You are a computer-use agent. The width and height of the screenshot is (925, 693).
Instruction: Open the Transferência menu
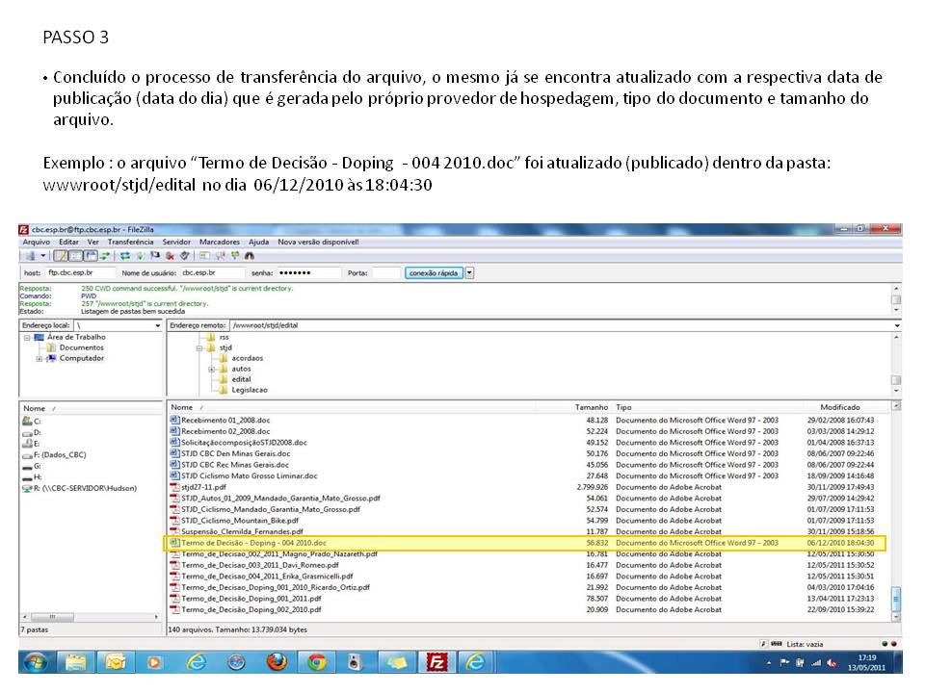point(130,242)
